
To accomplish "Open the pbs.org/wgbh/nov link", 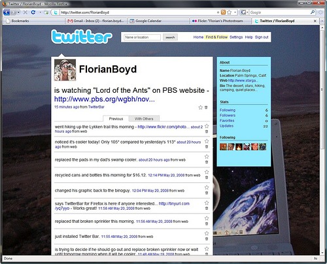I will point(105,99).
